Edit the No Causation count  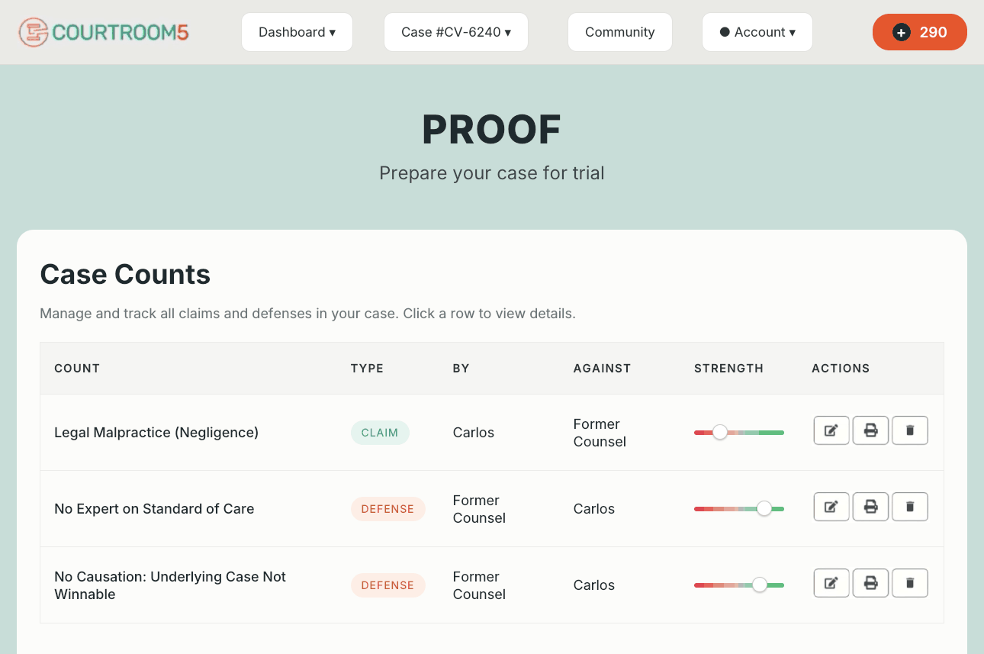[x=831, y=583]
